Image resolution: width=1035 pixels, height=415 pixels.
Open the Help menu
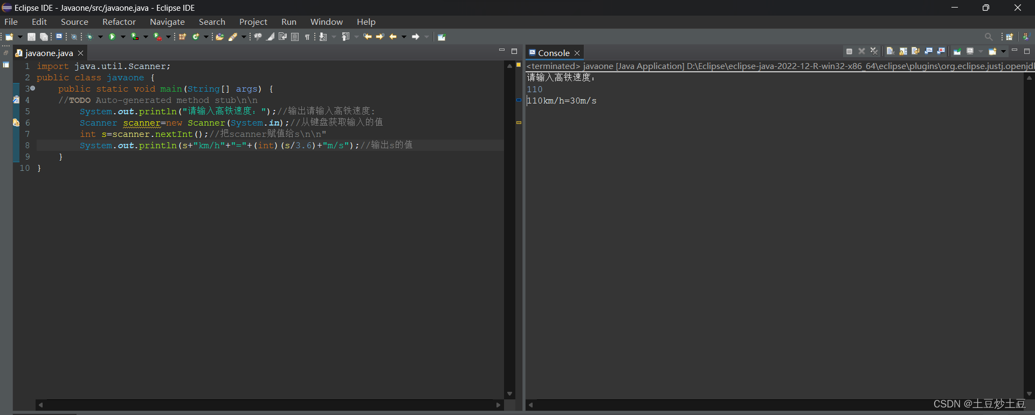(x=366, y=22)
